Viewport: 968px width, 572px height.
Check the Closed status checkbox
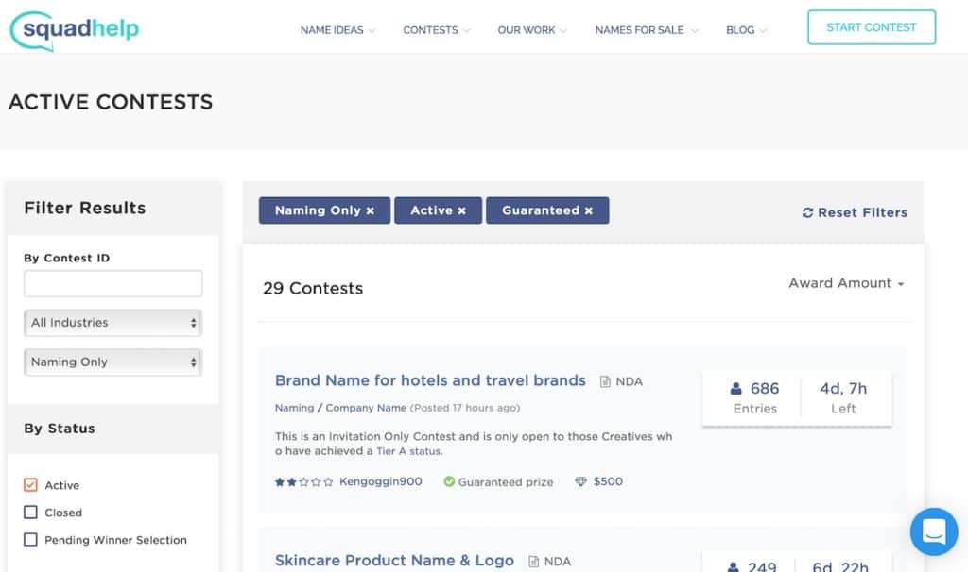pyautogui.click(x=30, y=513)
